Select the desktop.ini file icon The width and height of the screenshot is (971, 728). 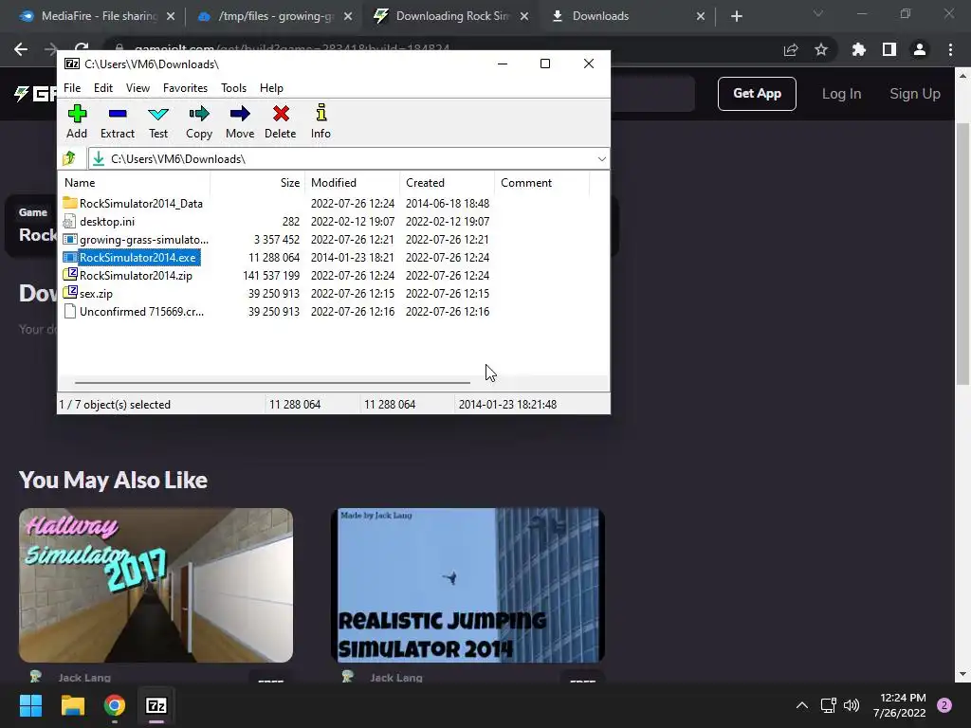click(70, 221)
